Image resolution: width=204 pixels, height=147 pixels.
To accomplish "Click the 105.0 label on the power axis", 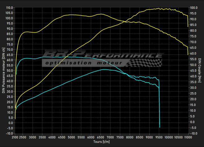I will (x=10, y=13).
